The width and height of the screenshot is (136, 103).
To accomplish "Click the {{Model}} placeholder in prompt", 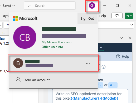I will [109, 98].
